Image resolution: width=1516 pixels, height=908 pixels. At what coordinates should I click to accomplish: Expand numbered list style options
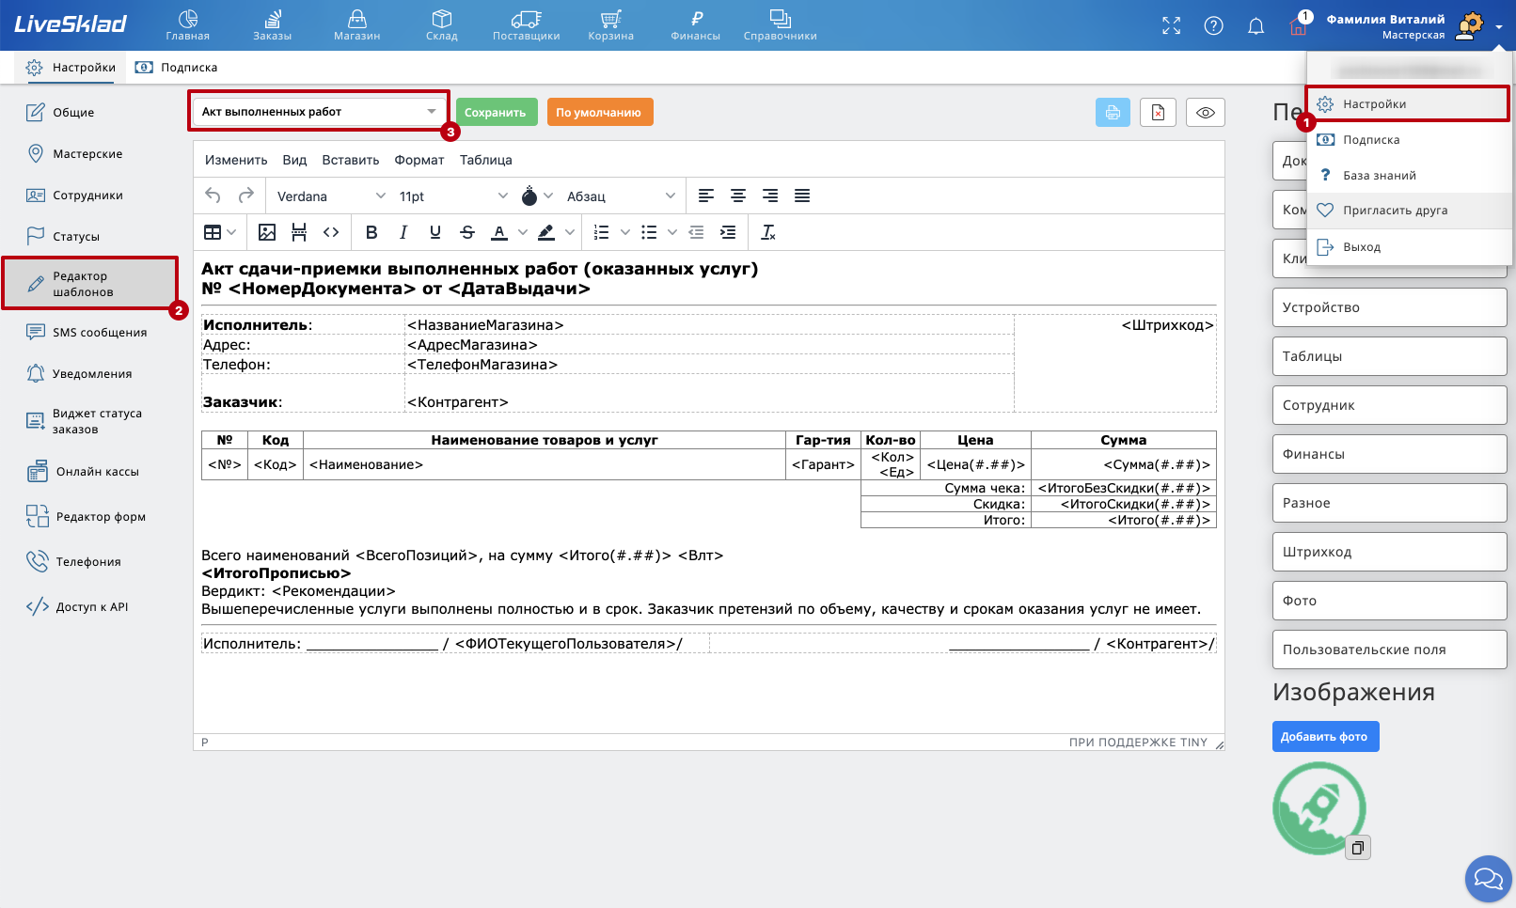pyautogui.click(x=625, y=232)
